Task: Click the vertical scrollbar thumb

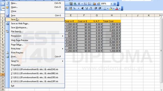Action: point(161,51)
